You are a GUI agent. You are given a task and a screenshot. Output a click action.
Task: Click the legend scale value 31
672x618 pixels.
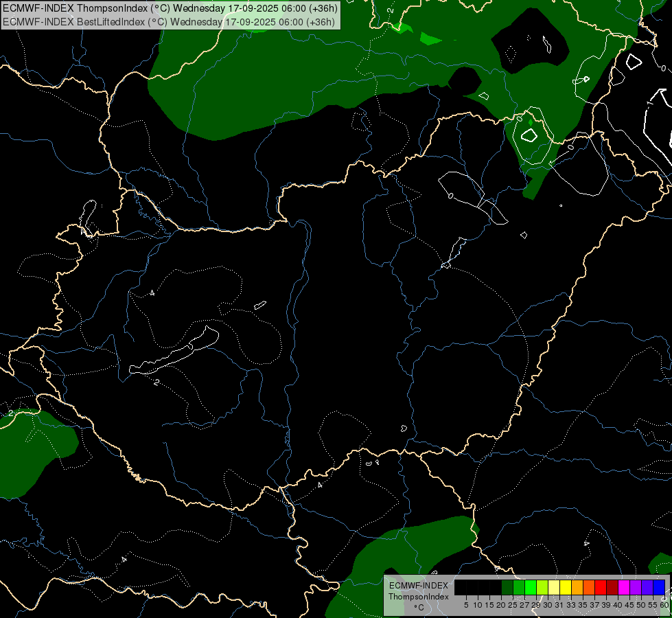click(559, 605)
